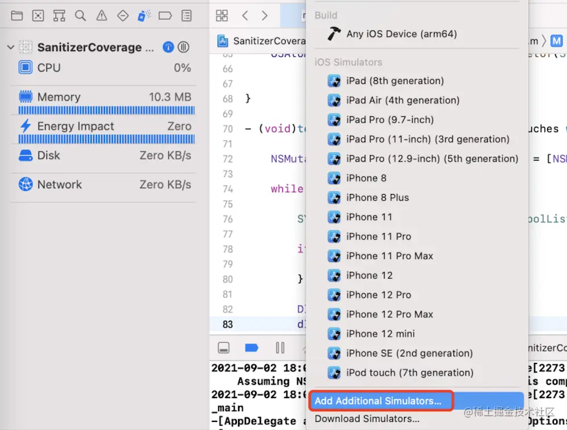Select iPhone 11 simulator
The width and height of the screenshot is (567, 430).
coord(417,217)
